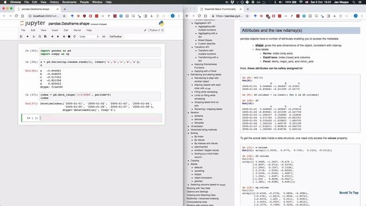The image size is (366, 206).
Task: Open the Jupyter command palette keyboard icon
Action: point(104,37)
